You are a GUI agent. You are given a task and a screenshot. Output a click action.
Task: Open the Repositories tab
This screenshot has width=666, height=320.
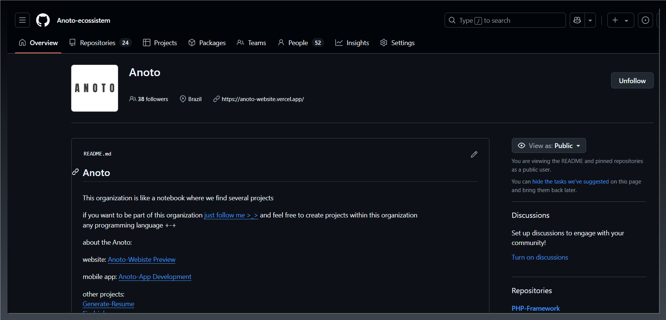[x=100, y=43]
